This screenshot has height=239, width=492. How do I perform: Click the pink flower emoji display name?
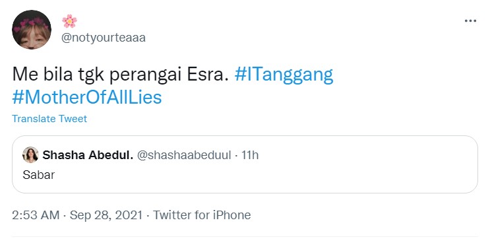pyautogui.click(x=69, y=21)
